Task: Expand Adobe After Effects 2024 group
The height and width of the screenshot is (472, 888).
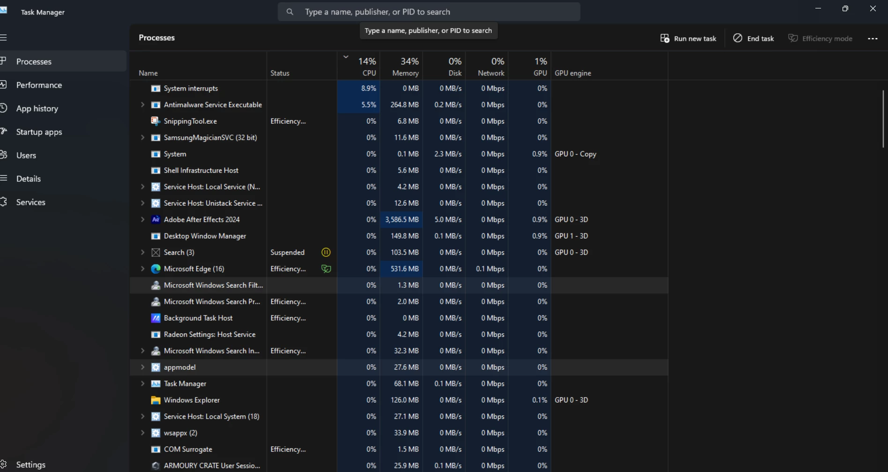Action: [x=142, y=219]
